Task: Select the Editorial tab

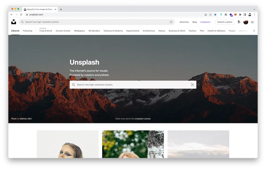Action: [x=15, y=31]
